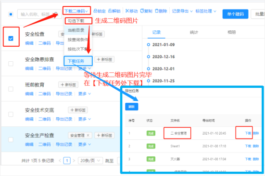This screenshot has height=176, width=265.
Task: Go to the next page arrow
Action: pos(74,161)
